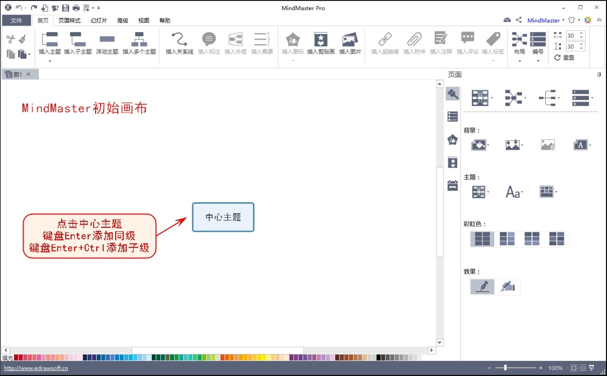Switch to the 视图 tab
Image resolution: width=607 pixels, height=376 pixels.
[x=144, y=21]
